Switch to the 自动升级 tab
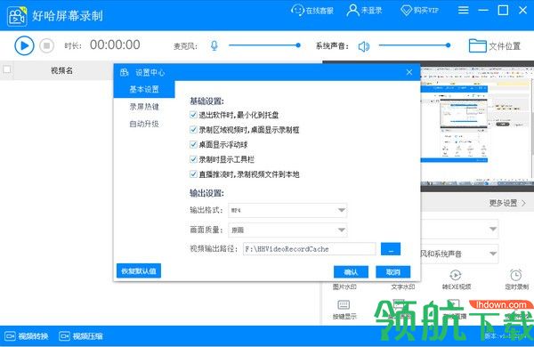This screenshot has height=347, width=534. point(144,124)
